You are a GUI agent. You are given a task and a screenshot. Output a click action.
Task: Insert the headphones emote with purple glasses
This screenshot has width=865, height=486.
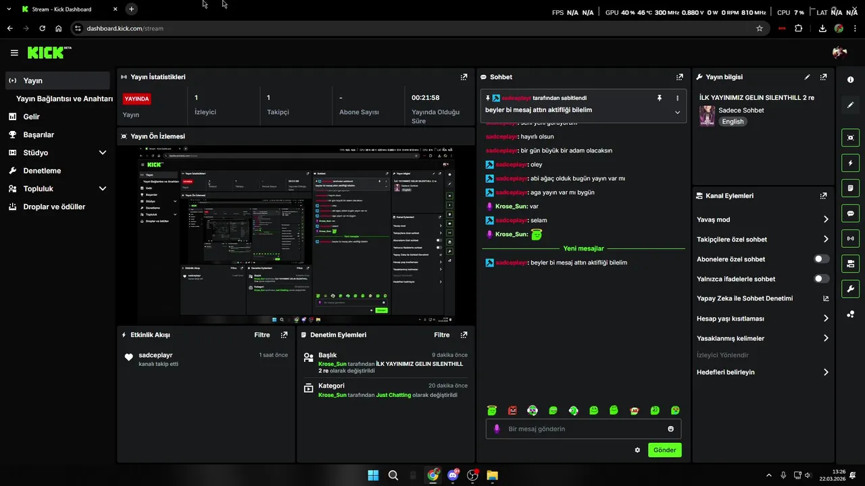click(x=533, y=410)
